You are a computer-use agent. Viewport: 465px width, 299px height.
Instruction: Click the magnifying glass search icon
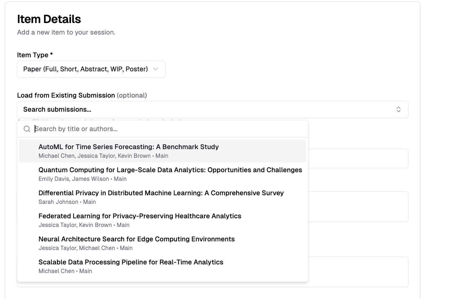click(27, 129)
